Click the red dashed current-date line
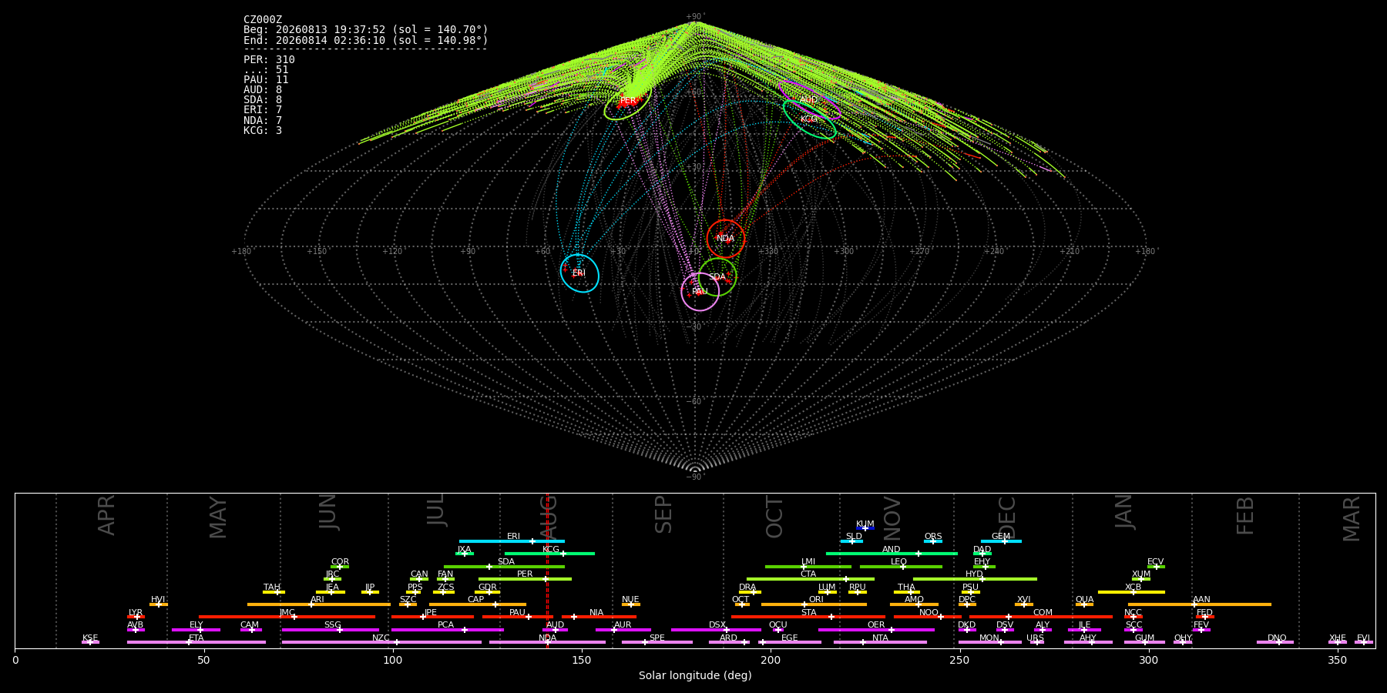This screenshot has height=693, width=1387. pos(547,571)
